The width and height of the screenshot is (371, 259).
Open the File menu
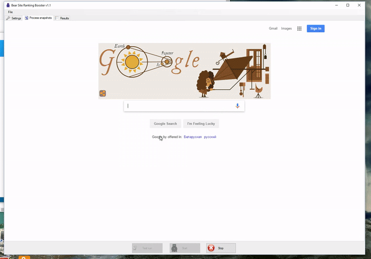[10, 12]
